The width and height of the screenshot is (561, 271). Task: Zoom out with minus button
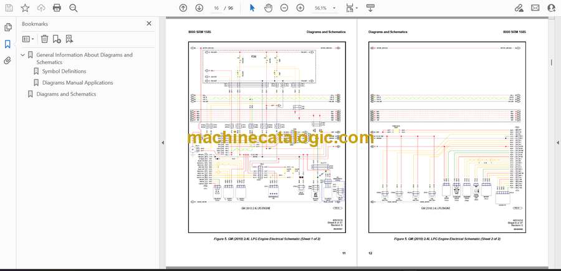pyautogui.click(x=284, y=8)
